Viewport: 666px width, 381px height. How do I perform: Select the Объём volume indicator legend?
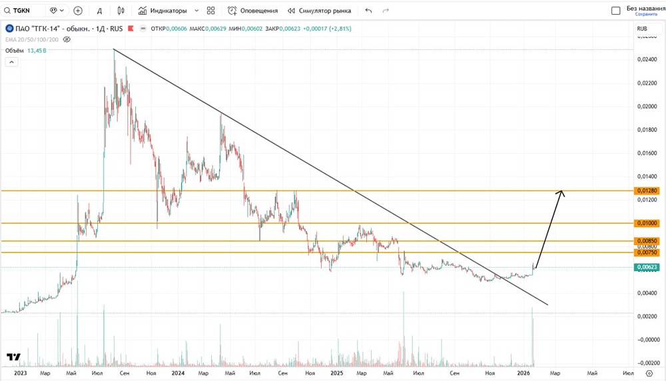15,51
